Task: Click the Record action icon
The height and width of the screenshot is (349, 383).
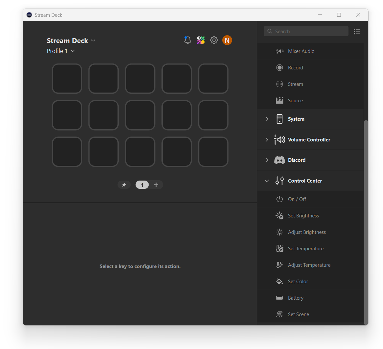Action: 279,67
